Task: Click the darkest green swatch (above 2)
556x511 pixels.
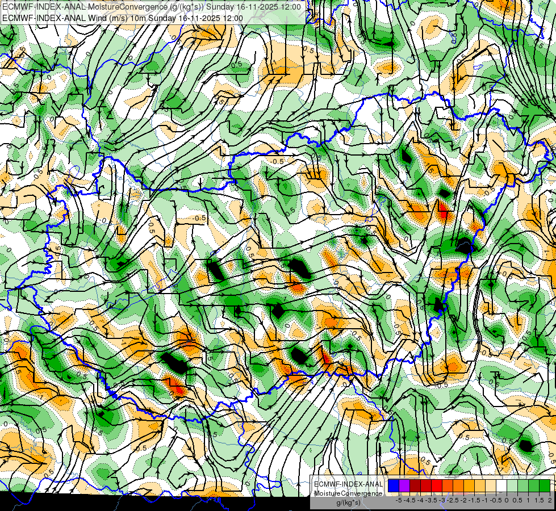Action: click(545, 485)
